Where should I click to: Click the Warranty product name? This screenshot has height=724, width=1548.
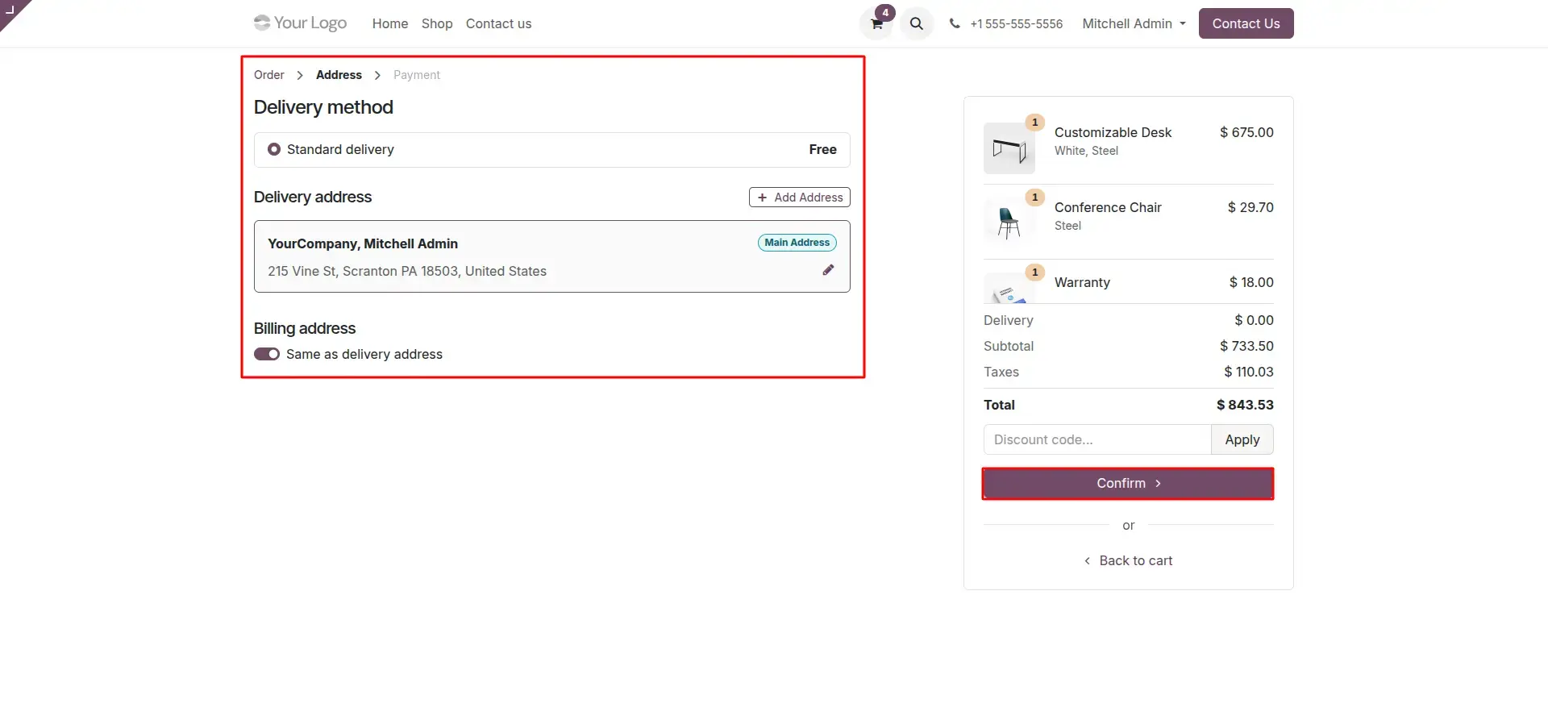coord(1082,282)
